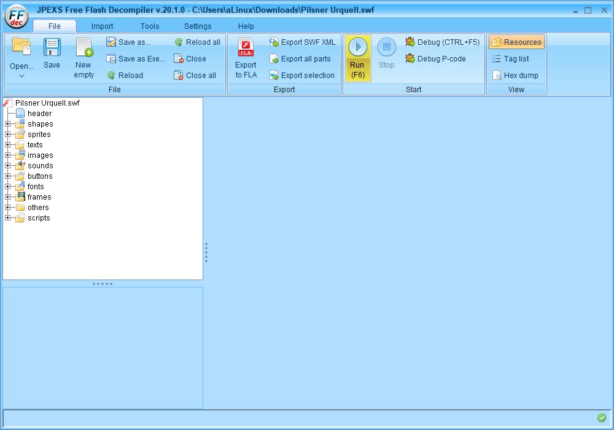Export to FLA
This screenshot has height=430, width=614.
point(246,58)
